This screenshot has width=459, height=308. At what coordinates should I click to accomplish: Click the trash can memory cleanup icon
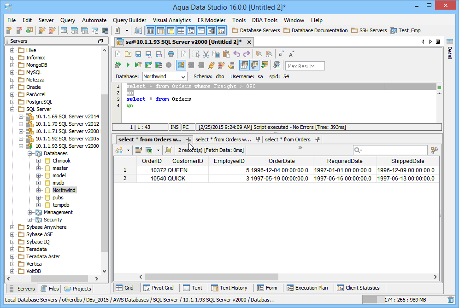coord(451,300)
